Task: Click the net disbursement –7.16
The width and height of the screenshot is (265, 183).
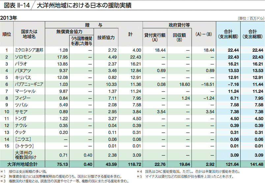Action: (x=233, y=84)
